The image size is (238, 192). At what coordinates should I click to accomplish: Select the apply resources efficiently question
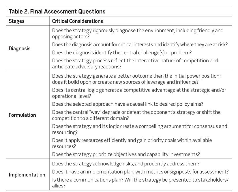132,143
